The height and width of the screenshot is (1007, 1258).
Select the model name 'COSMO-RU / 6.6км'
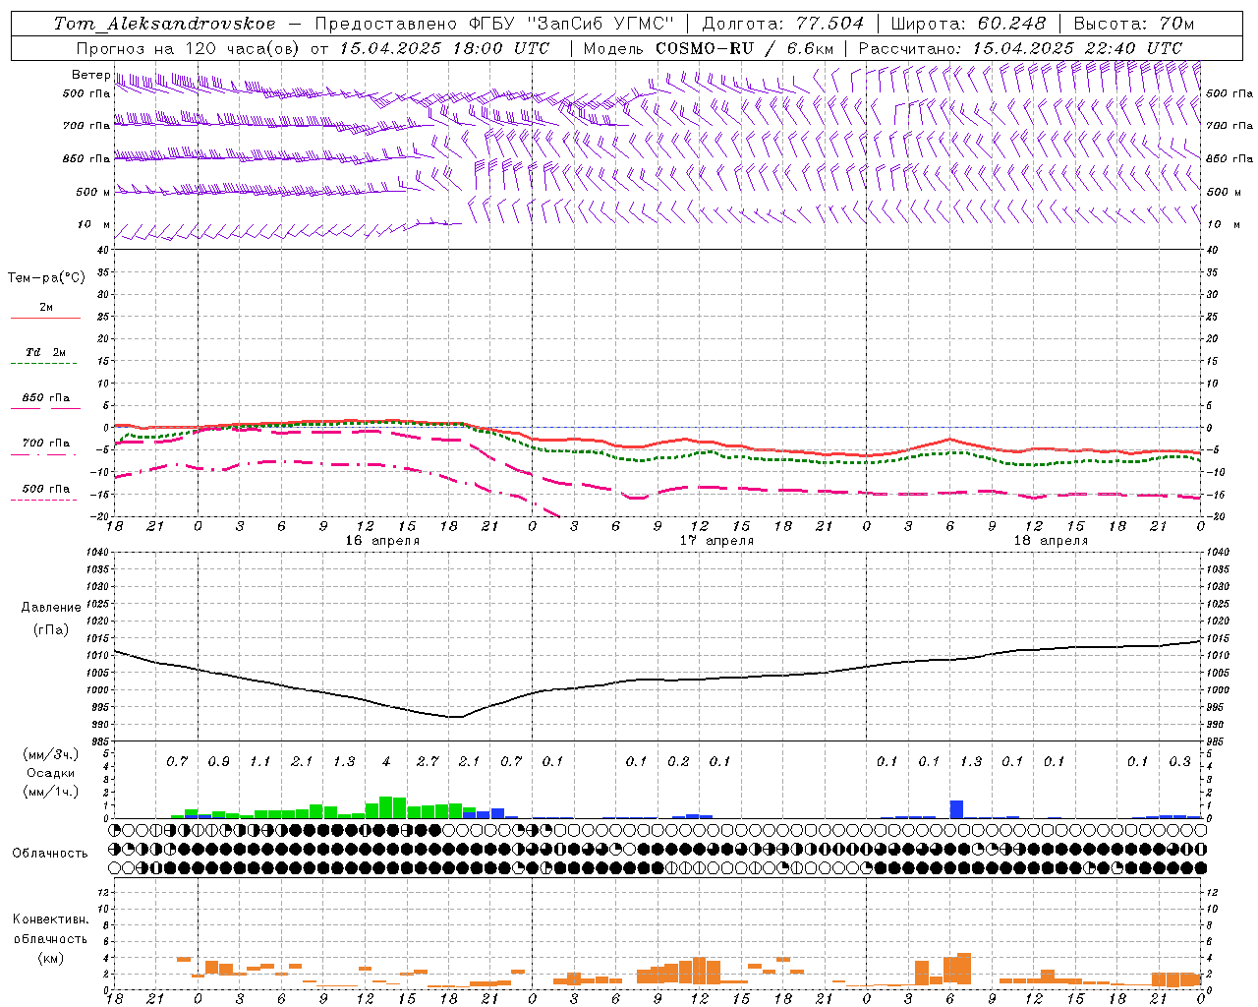[744, 48]
